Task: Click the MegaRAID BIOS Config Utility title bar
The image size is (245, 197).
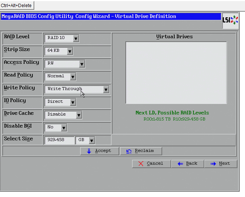Action: [111, 17]
